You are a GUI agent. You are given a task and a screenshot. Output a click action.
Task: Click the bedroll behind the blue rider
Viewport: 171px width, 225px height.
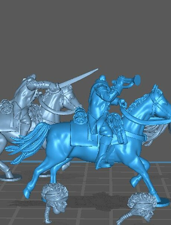[80, 115]
